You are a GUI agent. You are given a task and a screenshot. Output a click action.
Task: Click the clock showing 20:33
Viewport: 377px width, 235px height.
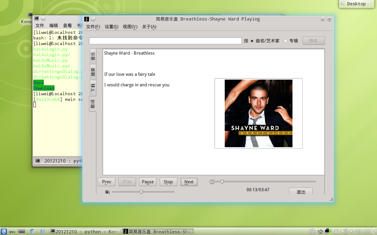point(362,231)
